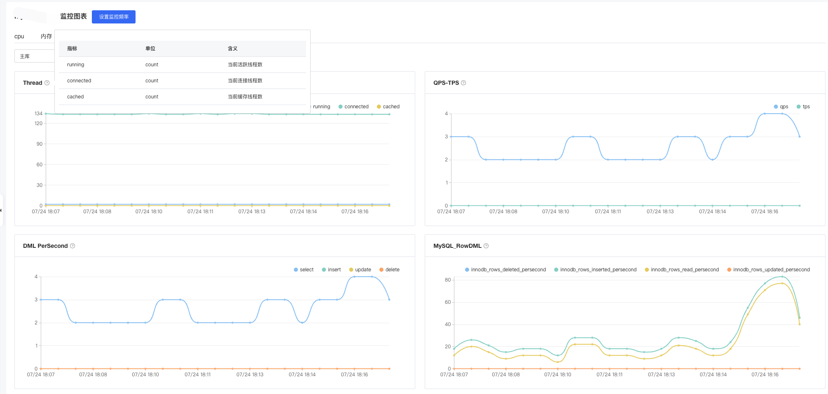Viewport: 828px width, 394px height.
Task: Toggle the connected series in Thread legend
Action: click(353, 107)
